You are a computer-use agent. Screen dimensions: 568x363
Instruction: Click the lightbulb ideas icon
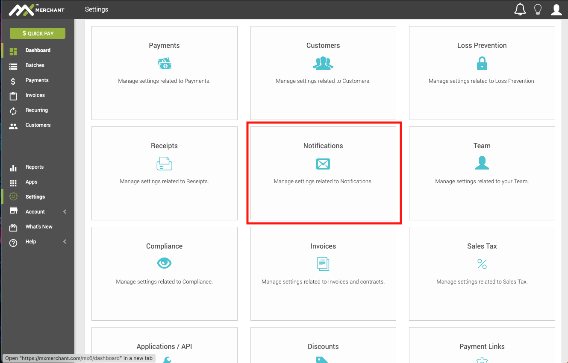click(538, 9)
